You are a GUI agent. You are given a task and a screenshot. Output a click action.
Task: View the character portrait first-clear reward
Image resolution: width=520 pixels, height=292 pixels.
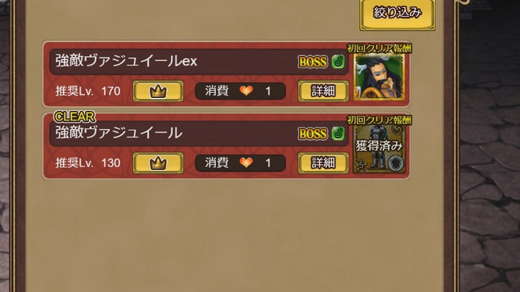click(379, 76)
